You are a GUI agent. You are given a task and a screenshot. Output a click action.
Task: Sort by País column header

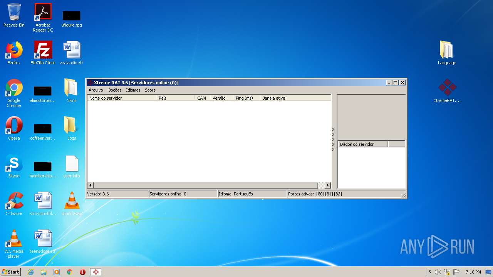(x=176, y=98)
